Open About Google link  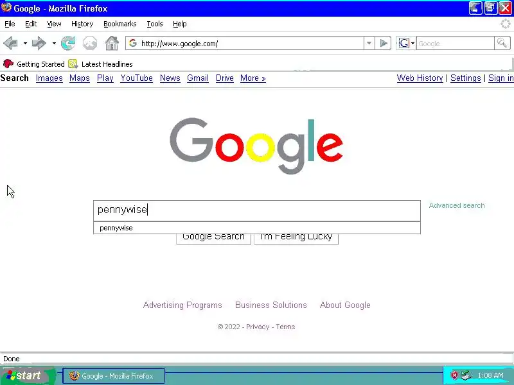(345, 305)
